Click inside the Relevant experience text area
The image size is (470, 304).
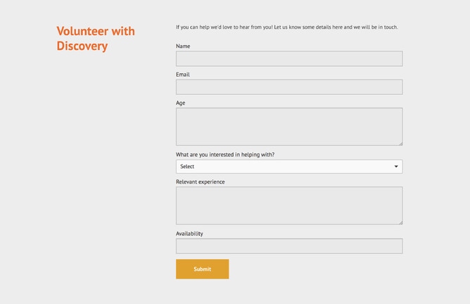[x=288, y=205]
